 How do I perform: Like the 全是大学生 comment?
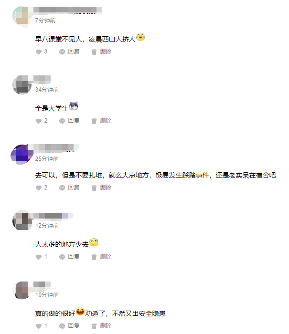pos(39,121)
